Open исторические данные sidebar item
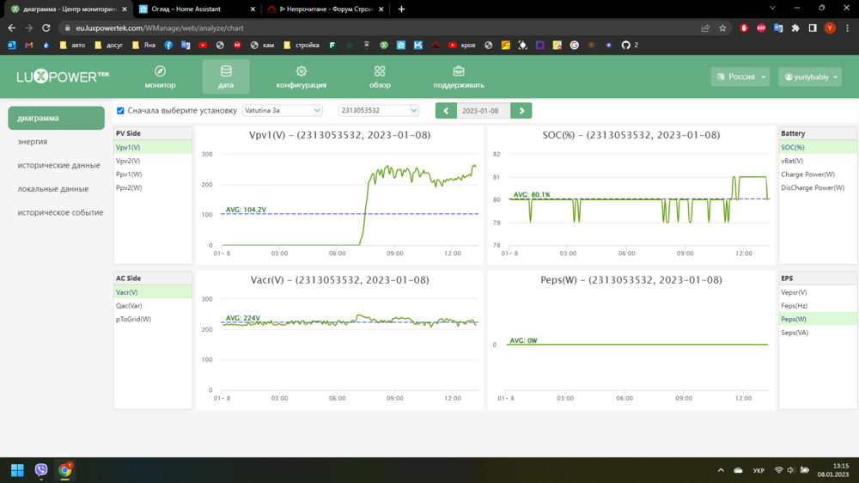859x483 pixels. click(x=58, y=165)
